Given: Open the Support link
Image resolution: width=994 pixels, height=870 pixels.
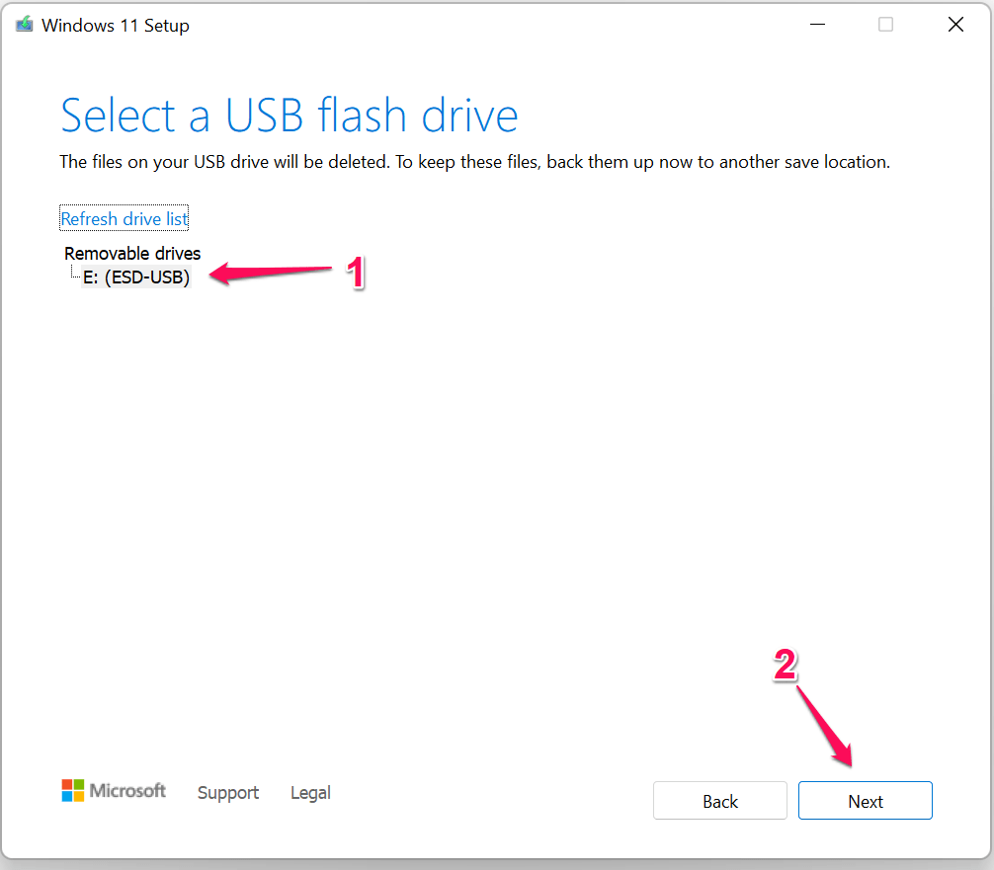Looking at the screenshot, I should point(228,793).
